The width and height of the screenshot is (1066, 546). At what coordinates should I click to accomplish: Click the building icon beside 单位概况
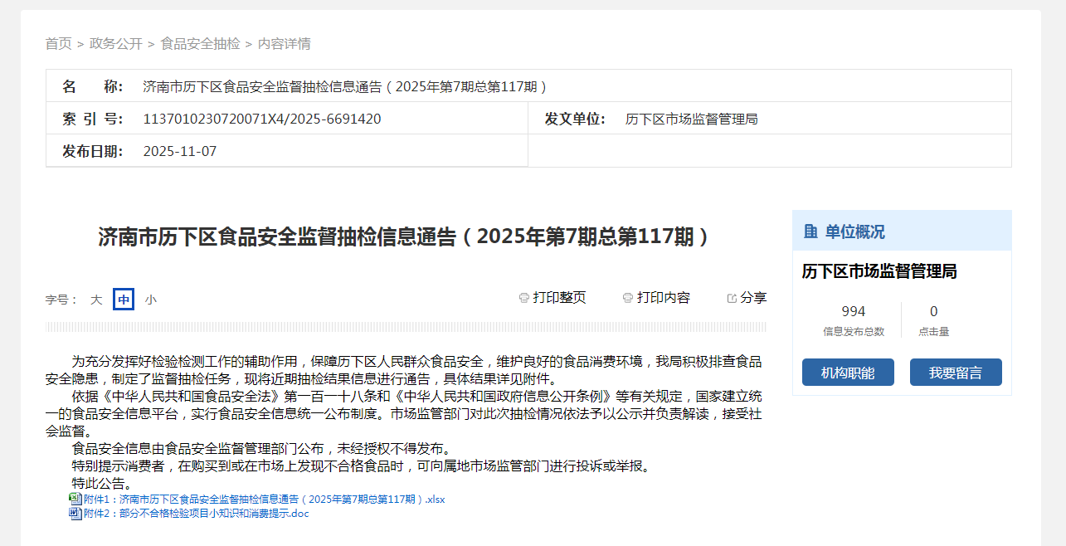(810, 232)
